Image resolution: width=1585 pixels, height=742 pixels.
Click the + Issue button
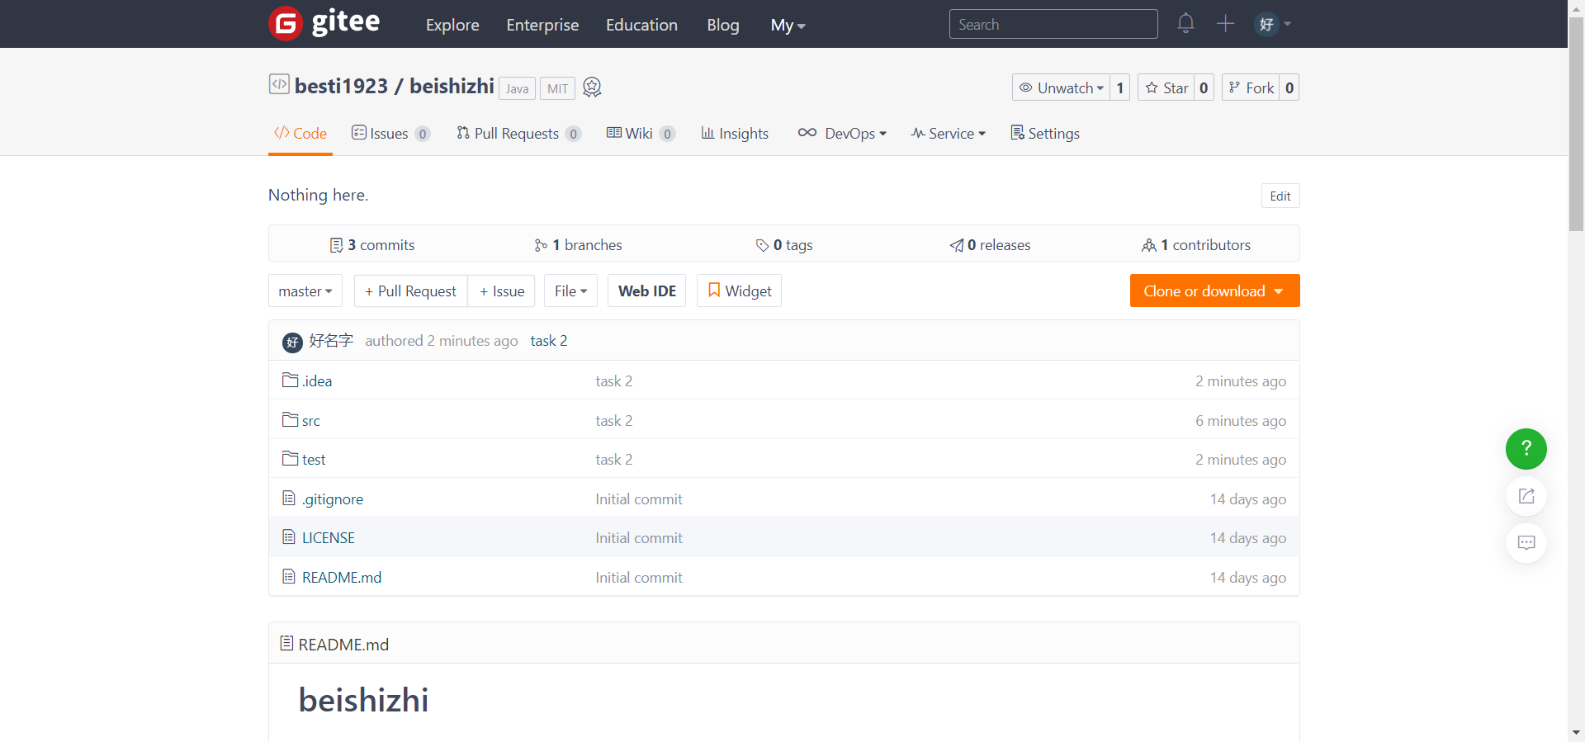click(502, 291)
